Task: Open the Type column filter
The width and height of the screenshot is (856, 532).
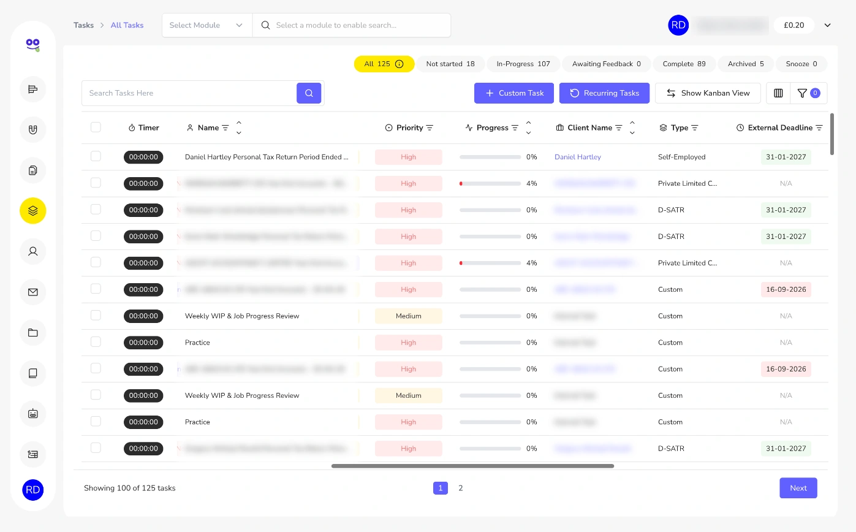Action: tap(695, 128)
